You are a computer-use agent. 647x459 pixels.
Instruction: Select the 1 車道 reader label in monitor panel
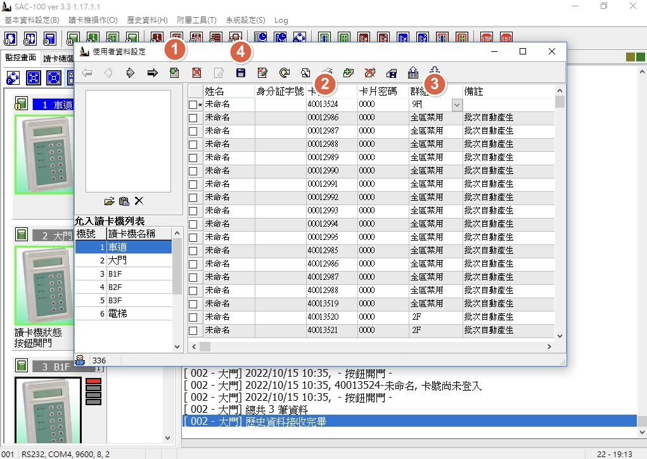[53, 105]
